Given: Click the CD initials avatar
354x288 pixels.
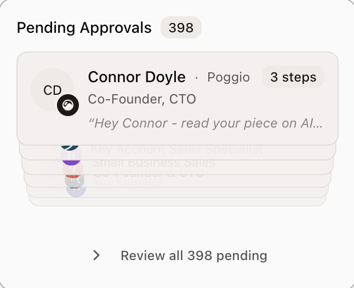Looking at the screenshot, I should [x=52, y=90].
